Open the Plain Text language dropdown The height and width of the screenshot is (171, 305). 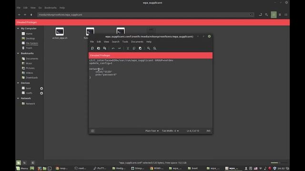[152, 131]
